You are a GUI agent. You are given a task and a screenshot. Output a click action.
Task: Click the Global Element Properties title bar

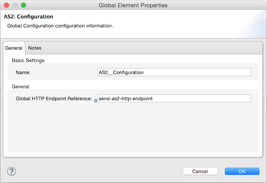(133, 5)
